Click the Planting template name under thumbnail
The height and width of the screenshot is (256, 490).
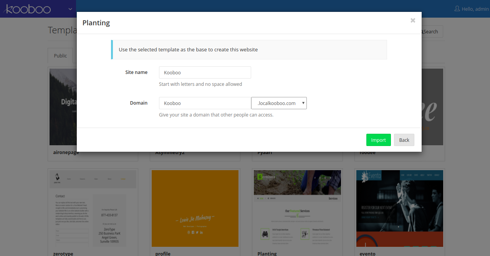(267, 254)
